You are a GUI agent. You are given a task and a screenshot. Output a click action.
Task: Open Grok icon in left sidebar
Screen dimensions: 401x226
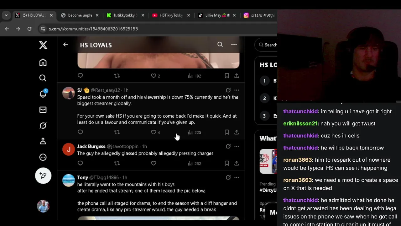pyautogui.click(x=43, y=126)
